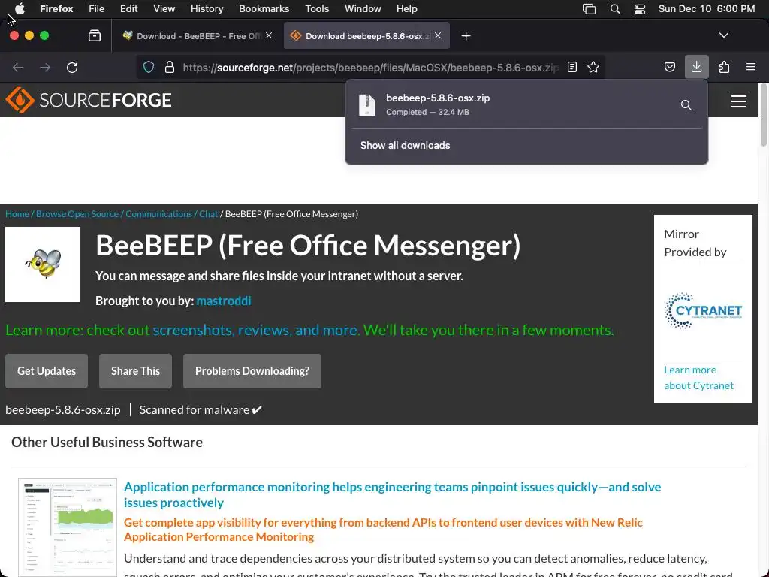Toggle Reader View icon
769x577 pixels.
click(571, 67)
